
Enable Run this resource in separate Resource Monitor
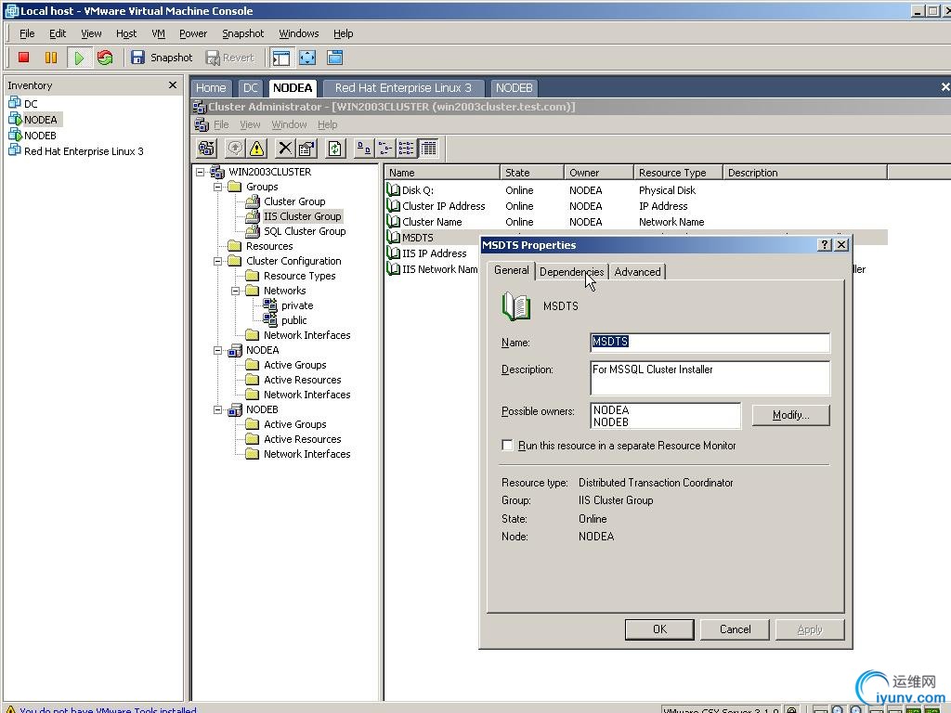[x=507, y=446]
